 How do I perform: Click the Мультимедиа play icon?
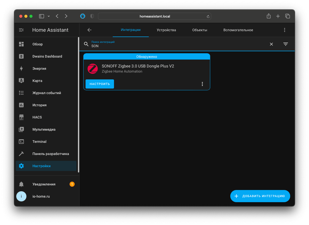pos(21,129)
